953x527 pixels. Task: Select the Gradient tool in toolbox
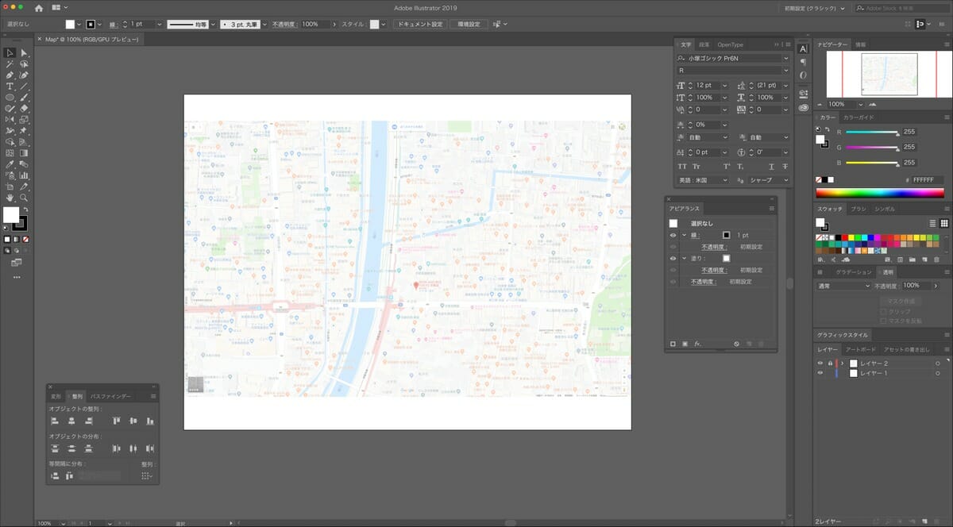click(x=24, y=152)
